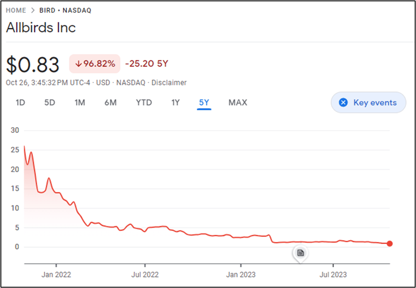Switch to the 1M range tab
The height and width of the screenshot is (288, 416).
click(x=80, y=102)
